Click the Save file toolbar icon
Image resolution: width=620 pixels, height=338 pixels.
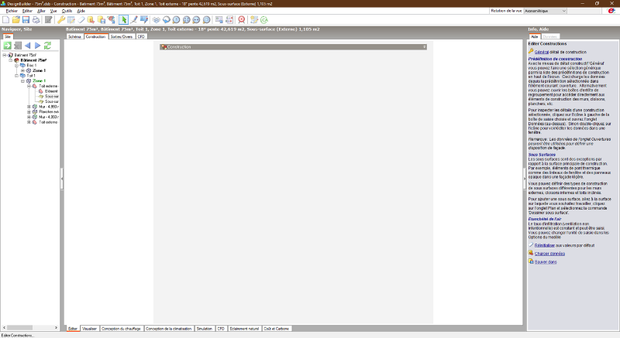pos(25,19)
